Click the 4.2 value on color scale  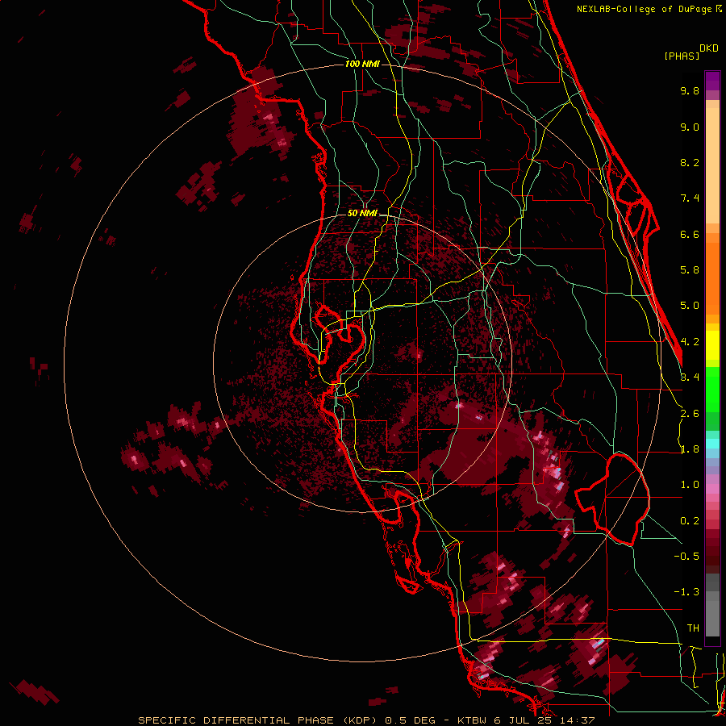(690, 342)
